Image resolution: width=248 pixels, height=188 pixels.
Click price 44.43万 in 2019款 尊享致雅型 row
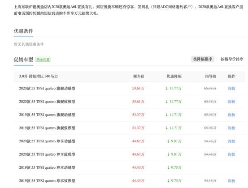pyautogui.click(x=138, y=181)
